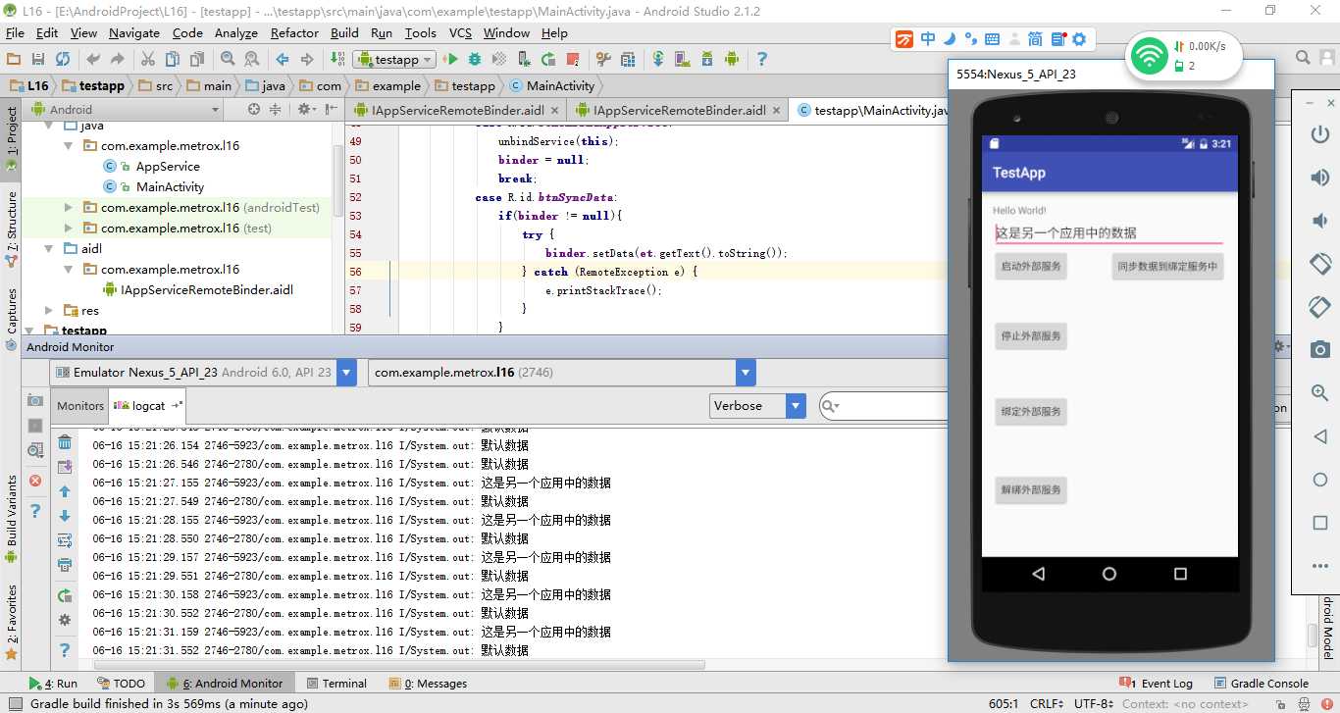This screenshot has width=1340, height=713.
Task: Terminate application with red X in monitor
Action: click(35, 481)
